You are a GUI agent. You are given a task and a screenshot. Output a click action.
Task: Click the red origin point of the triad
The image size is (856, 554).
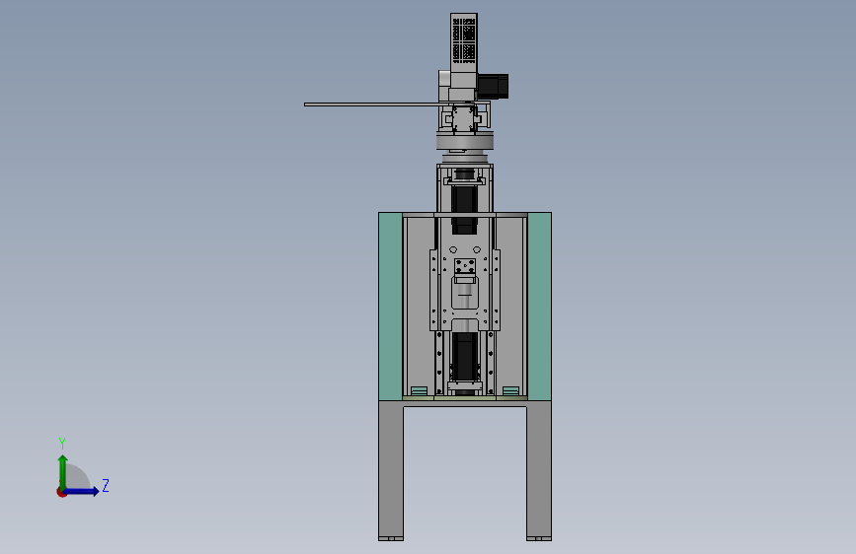[x=61, y=492]
